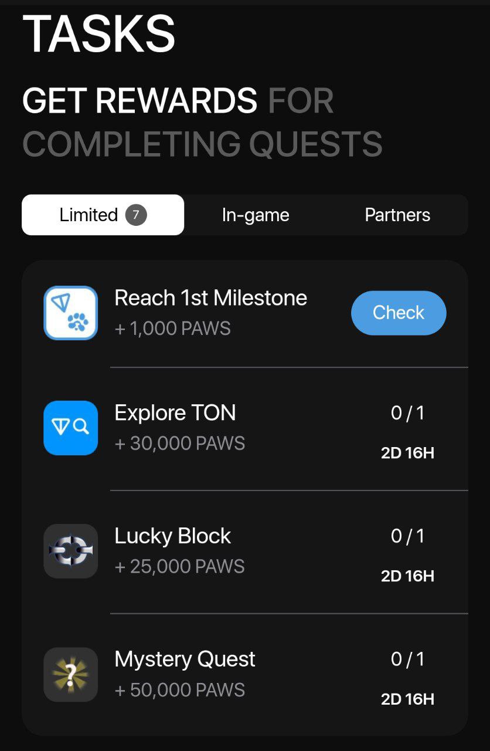Screen dimensions: 490x751
Task: Open the Explore TON quest title
Action: click(175, 413)
